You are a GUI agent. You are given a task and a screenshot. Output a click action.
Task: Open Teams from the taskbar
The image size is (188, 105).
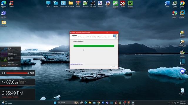coord(107,103)
